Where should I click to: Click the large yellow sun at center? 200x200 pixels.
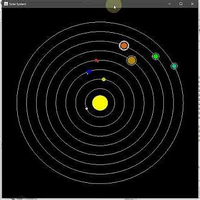100,103
